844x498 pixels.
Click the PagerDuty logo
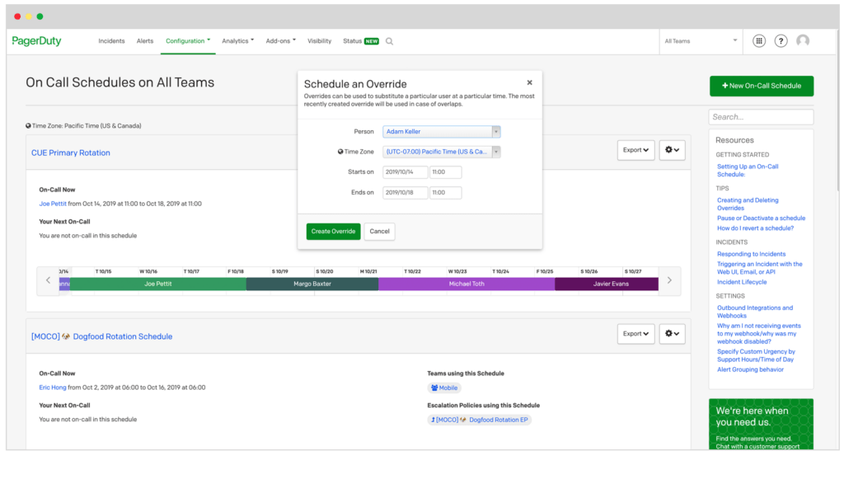click(x=36, y=41)
